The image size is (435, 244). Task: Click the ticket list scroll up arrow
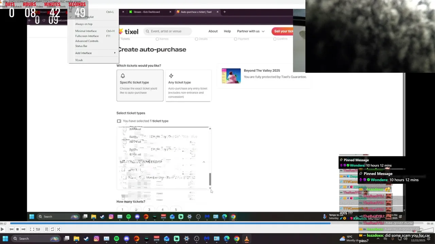(210, 129)
